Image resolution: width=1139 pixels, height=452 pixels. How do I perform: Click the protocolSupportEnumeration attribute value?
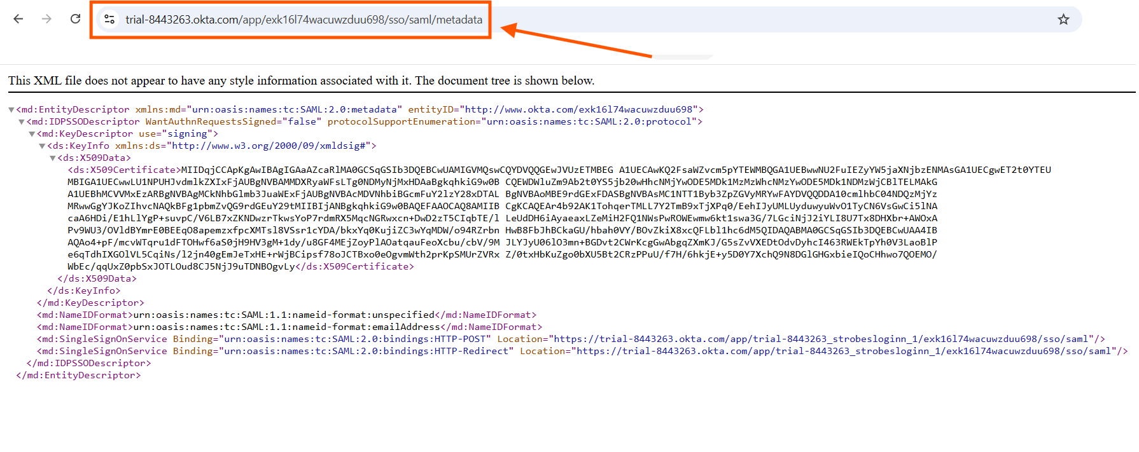pyautogui.click(x=589, y=121)
